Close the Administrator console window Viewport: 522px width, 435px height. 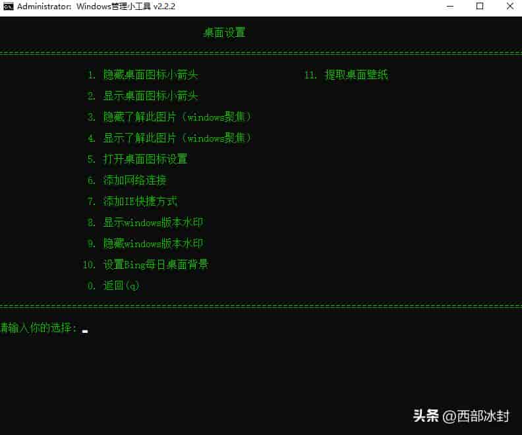[509, 7]
